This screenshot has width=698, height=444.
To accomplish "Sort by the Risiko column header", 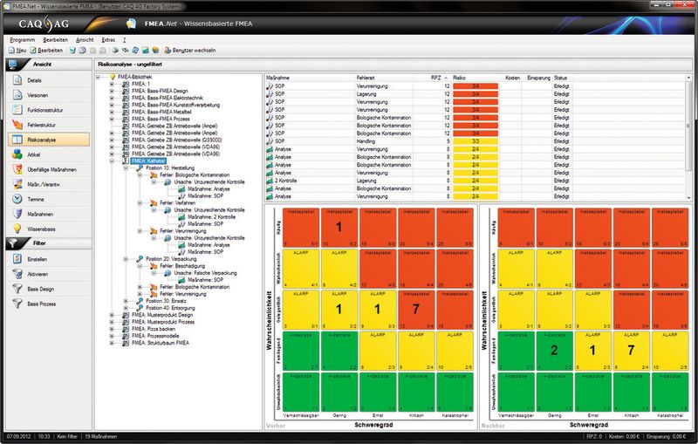I will tap(476, 78).
